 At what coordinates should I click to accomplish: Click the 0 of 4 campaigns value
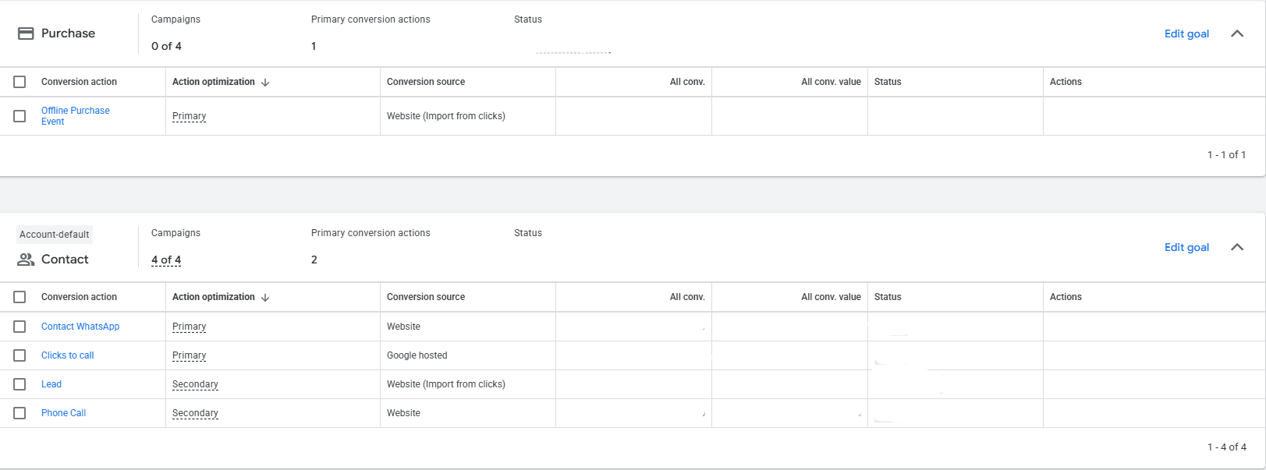(166, 46)
